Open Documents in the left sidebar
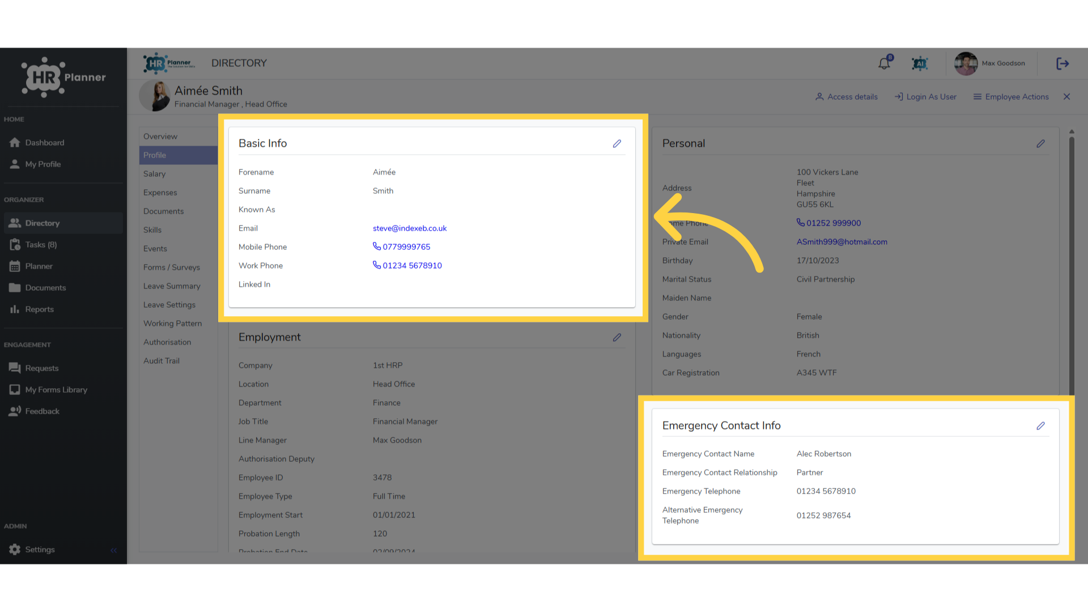1088x612 pixels. coord(63,288)
